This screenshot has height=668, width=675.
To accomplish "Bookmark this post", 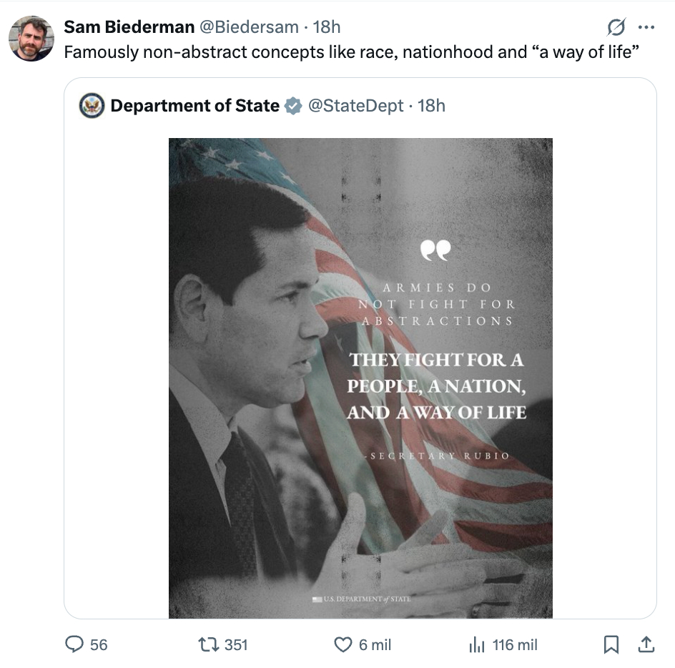I will [611, 644].
